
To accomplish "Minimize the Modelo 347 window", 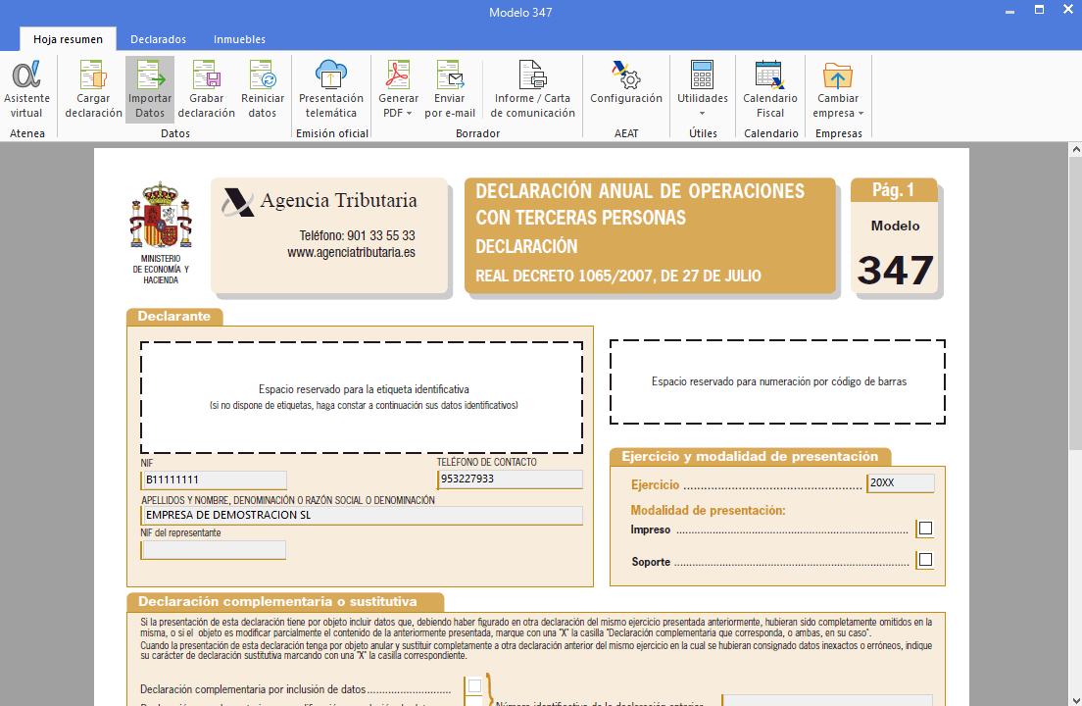I will click(x=1010, y=12).
